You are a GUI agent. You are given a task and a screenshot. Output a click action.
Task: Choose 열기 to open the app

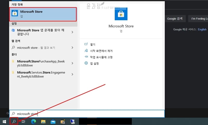(93, 44)
